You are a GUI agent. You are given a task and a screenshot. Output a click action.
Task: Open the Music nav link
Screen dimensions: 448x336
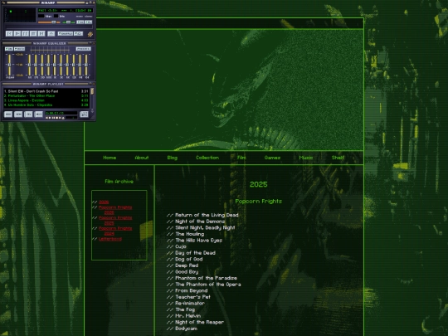click(x=305, y=158)
